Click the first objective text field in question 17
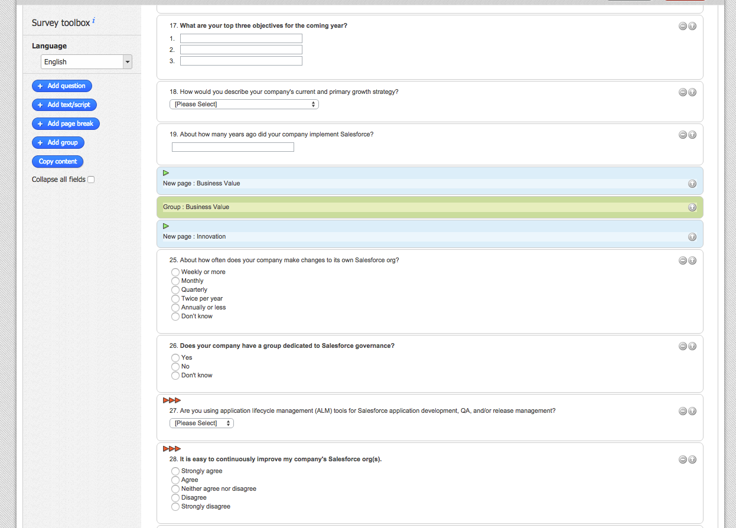Screen dimensions: 736x528 pos(241,38)
